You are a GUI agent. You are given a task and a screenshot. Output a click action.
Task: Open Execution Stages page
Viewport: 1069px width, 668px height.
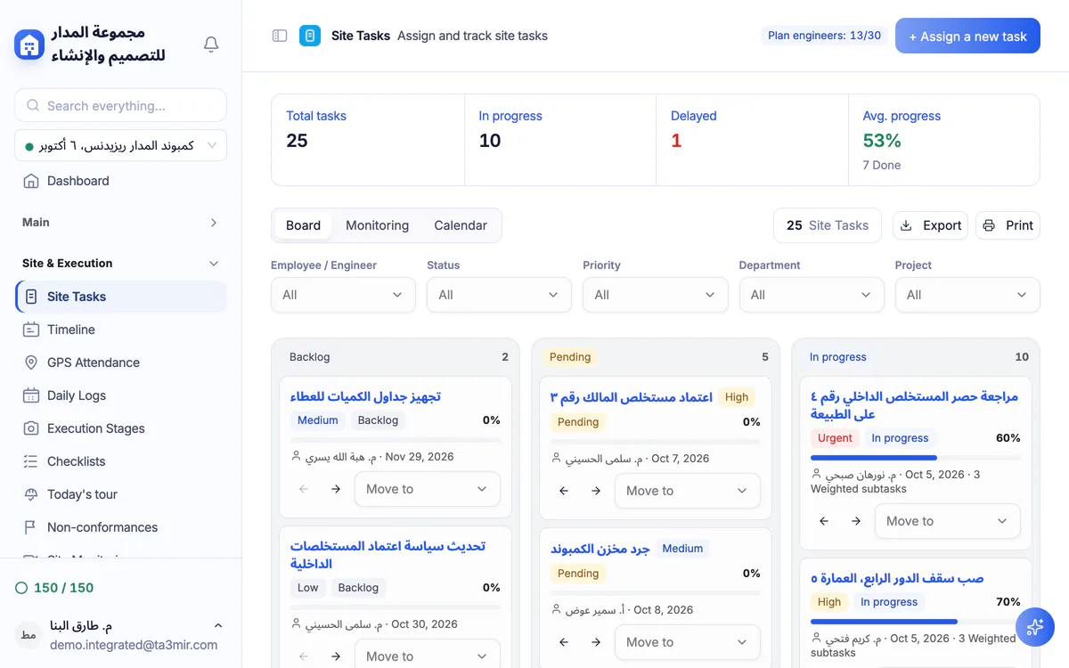[x=120, y=428]
